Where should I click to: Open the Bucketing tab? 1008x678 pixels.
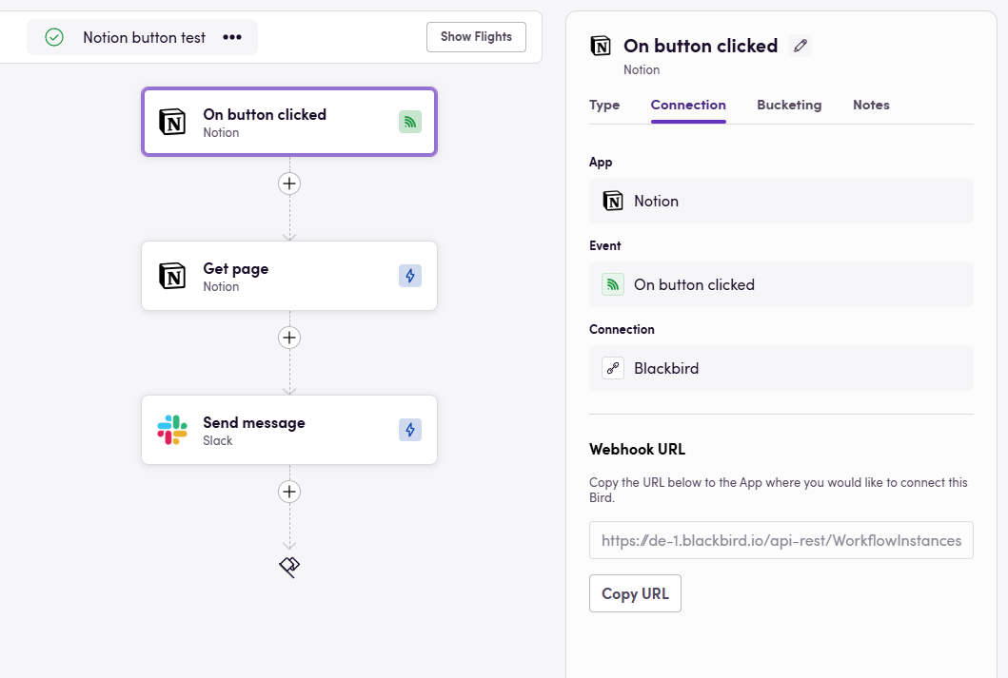(789, 106)
